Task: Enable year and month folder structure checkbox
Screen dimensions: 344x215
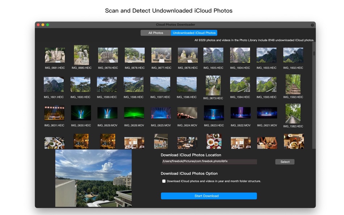Action: [164, 181]
